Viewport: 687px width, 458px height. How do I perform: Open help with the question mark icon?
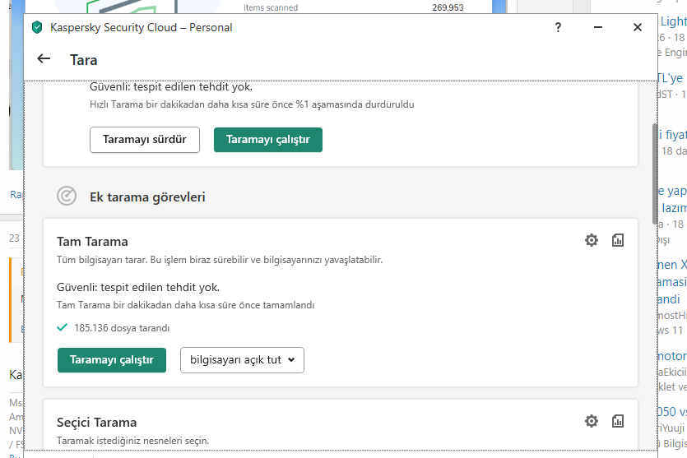coord(558,27)
